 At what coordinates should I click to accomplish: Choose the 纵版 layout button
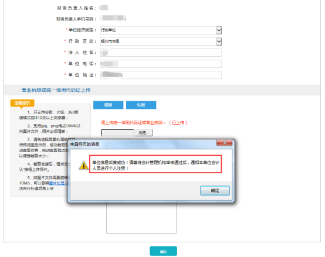point(141,105)
